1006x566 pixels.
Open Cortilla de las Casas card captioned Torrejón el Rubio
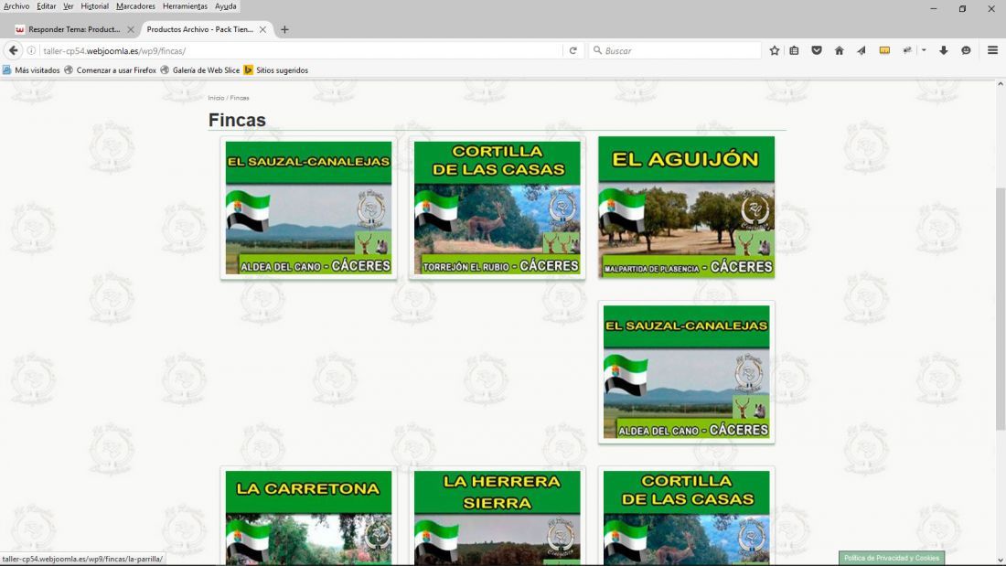point(498,208)
